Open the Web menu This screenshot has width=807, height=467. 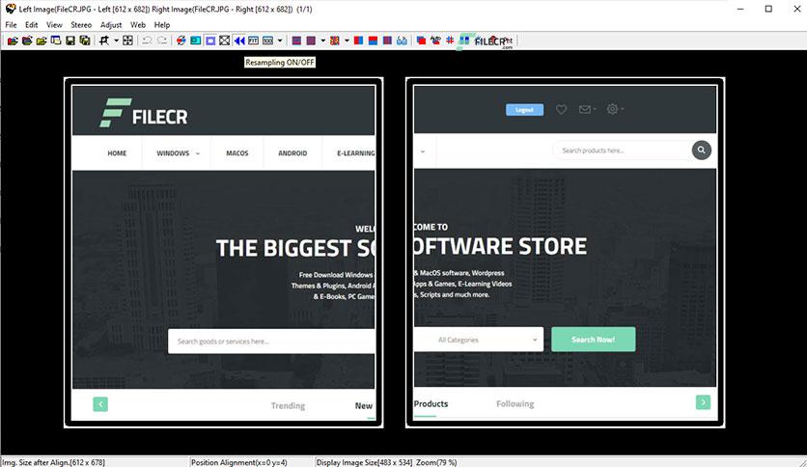137,25
